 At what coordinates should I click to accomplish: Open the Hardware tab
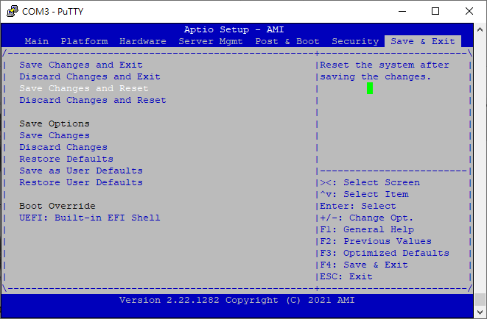pos(143,41)
